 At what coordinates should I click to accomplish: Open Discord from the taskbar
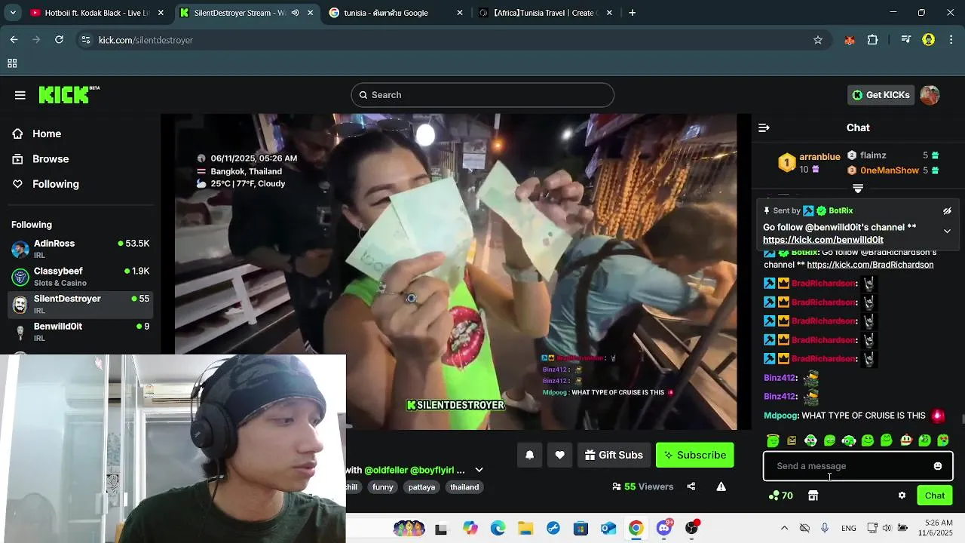point(664,528)
